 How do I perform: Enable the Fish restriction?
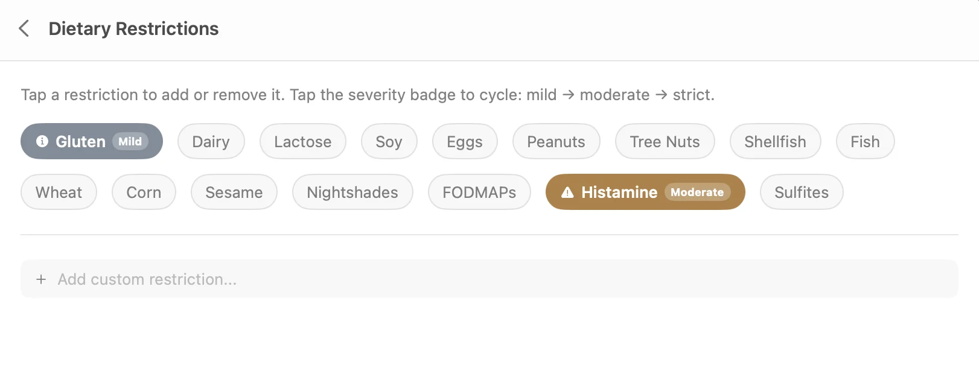tap(865, 141)
